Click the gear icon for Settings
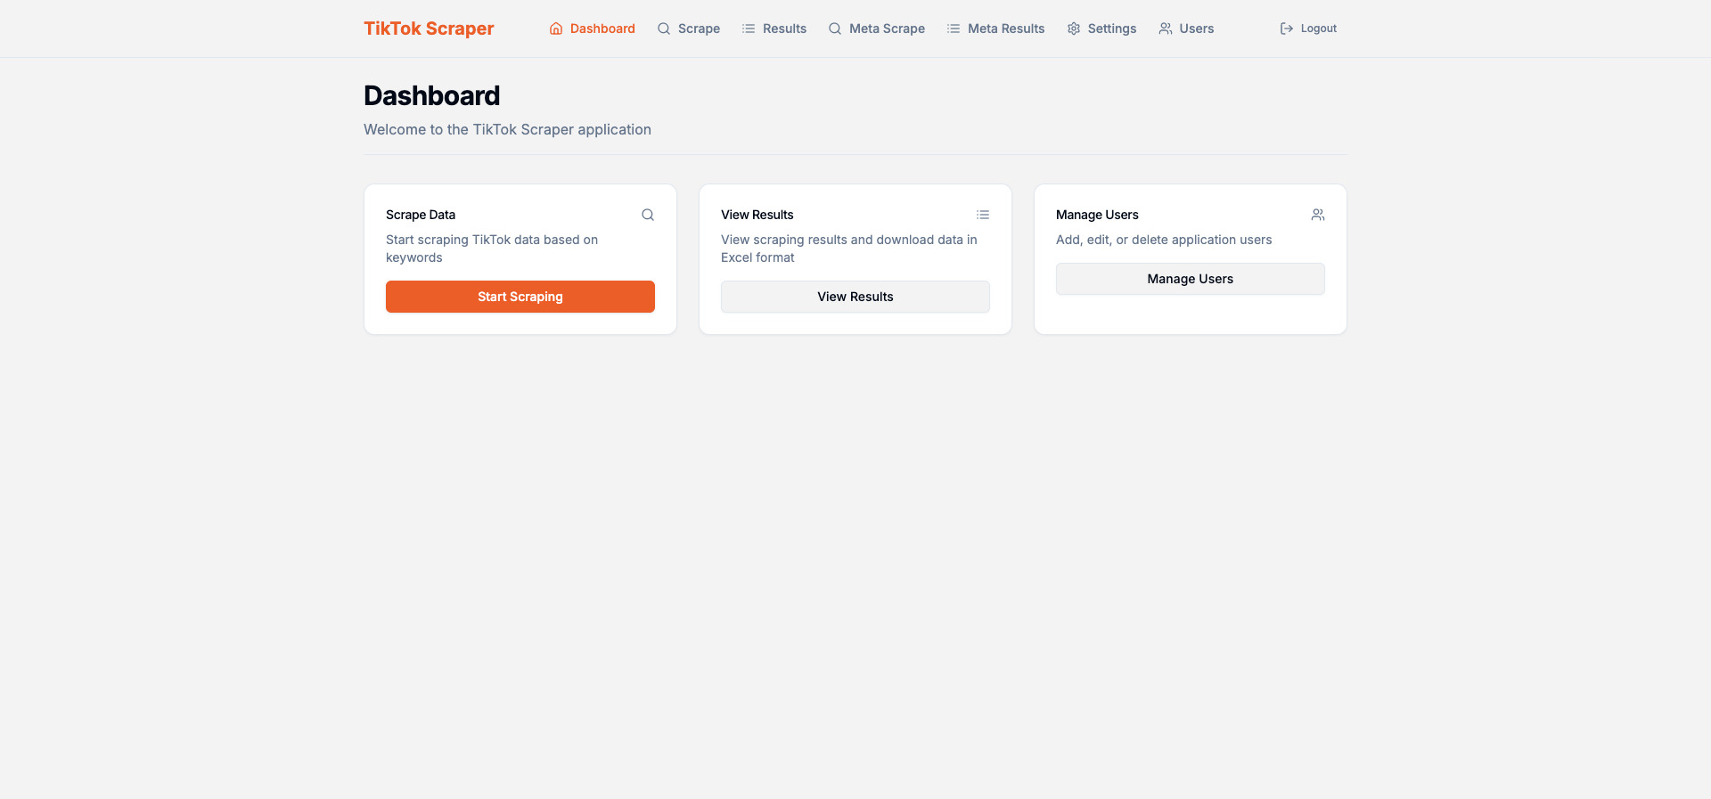The height and width of the screenshot is (799, 1711). 1074,29
